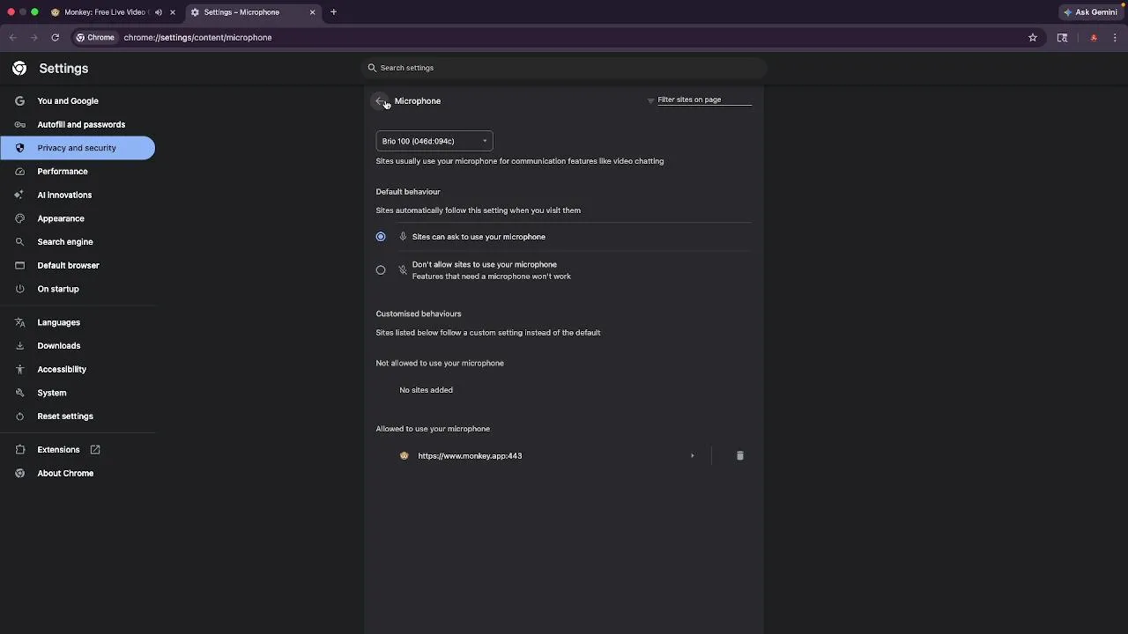Delete the monkey.app microphone permission
The width and height of the screenshot is (1128, 634).
pyautogui.click(x=739, y=456)
